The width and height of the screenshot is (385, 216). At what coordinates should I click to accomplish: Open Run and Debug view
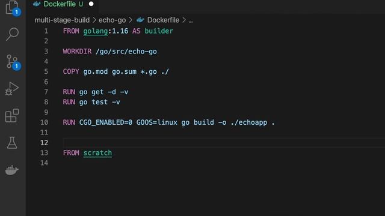point(12,88)
